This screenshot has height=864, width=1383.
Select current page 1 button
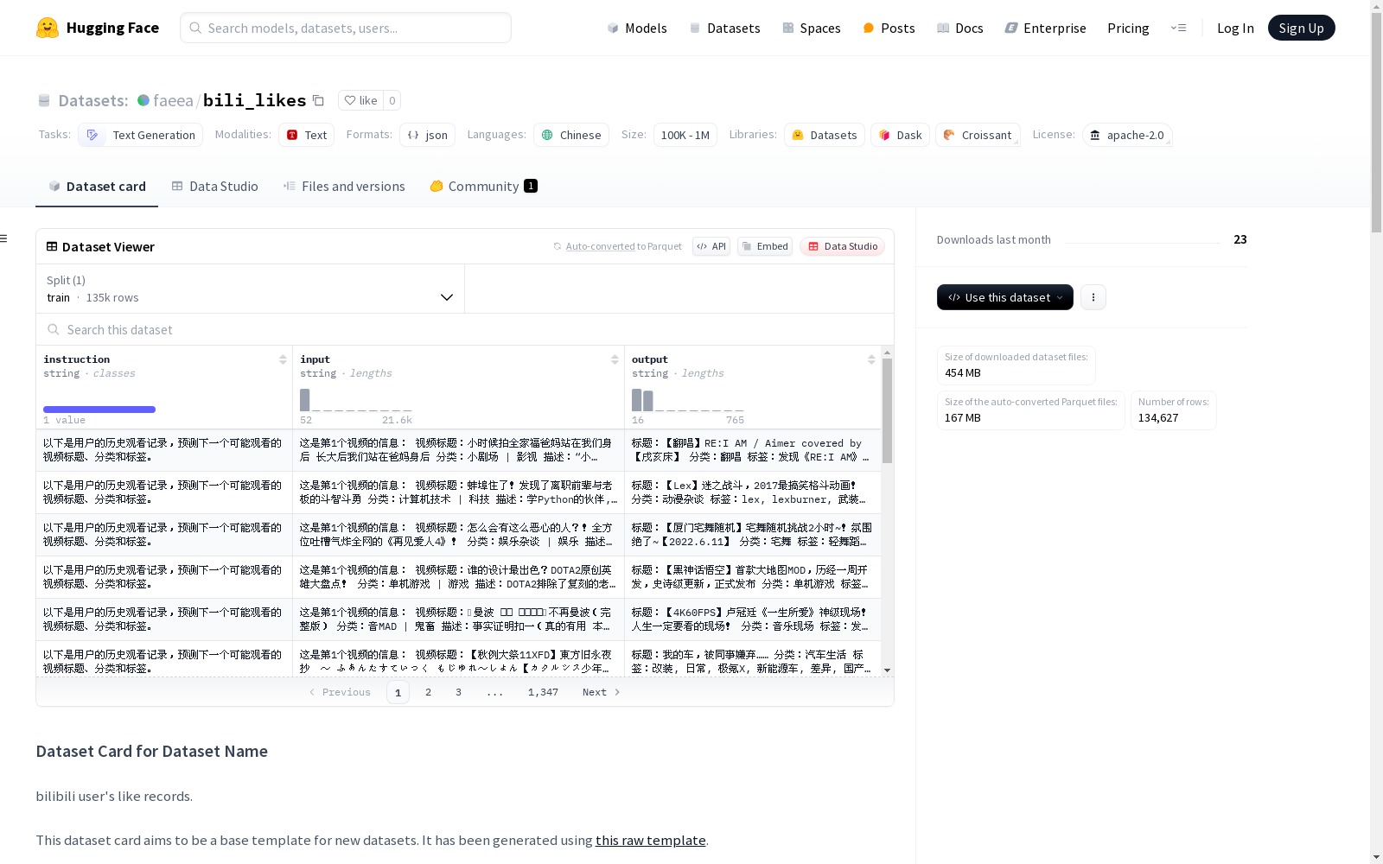(x=398, y=692)
